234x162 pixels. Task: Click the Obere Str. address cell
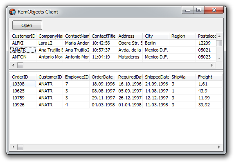129,43
